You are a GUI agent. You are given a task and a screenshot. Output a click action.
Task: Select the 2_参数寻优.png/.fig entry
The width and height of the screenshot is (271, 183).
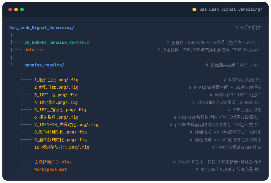56,87
